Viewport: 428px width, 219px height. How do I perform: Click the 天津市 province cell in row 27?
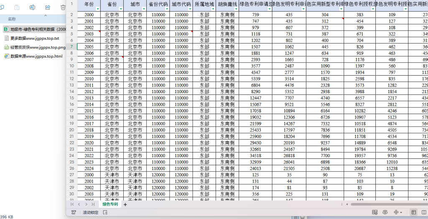click(x=112, y=175)
